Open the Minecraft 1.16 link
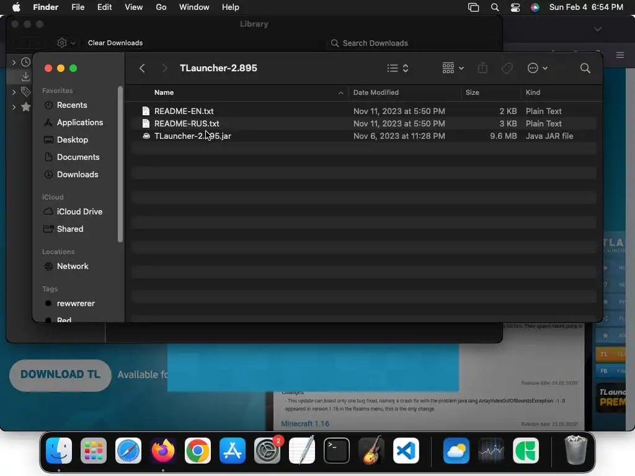 [x=305, y=424]
